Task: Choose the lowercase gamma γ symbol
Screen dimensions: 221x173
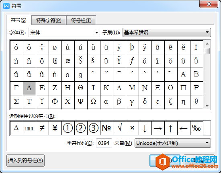Action: [x=132, y=102]
